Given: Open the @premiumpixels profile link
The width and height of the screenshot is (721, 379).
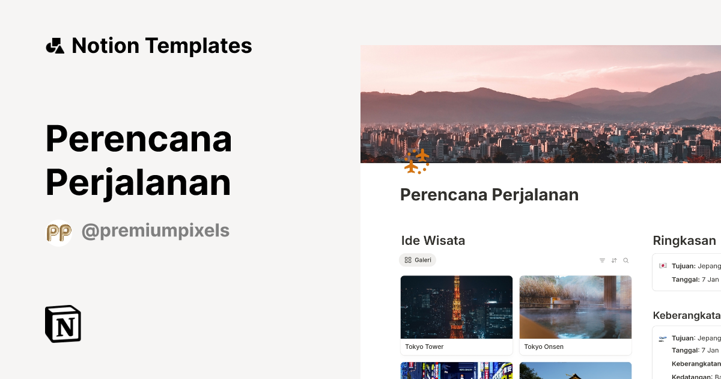Looking at the screenshot, I should [156, 230].
